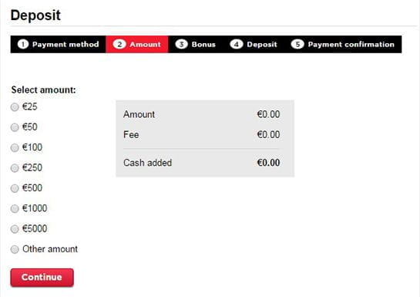Click the step 5 number circle
420x297 pixels.
click(x=297, y=44)
